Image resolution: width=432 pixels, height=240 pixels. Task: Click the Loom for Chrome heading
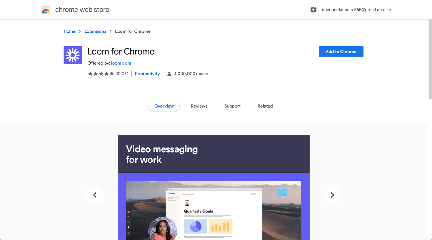[121, 51]
